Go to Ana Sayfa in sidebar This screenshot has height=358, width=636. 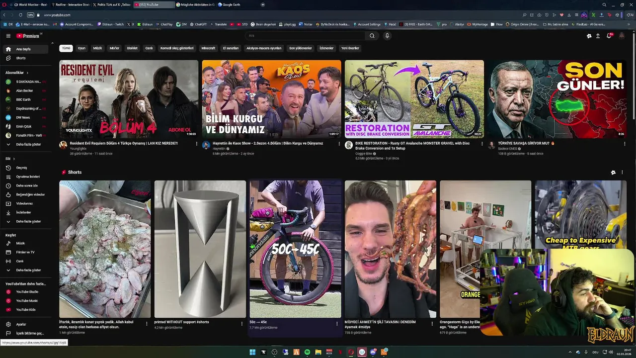26,49
